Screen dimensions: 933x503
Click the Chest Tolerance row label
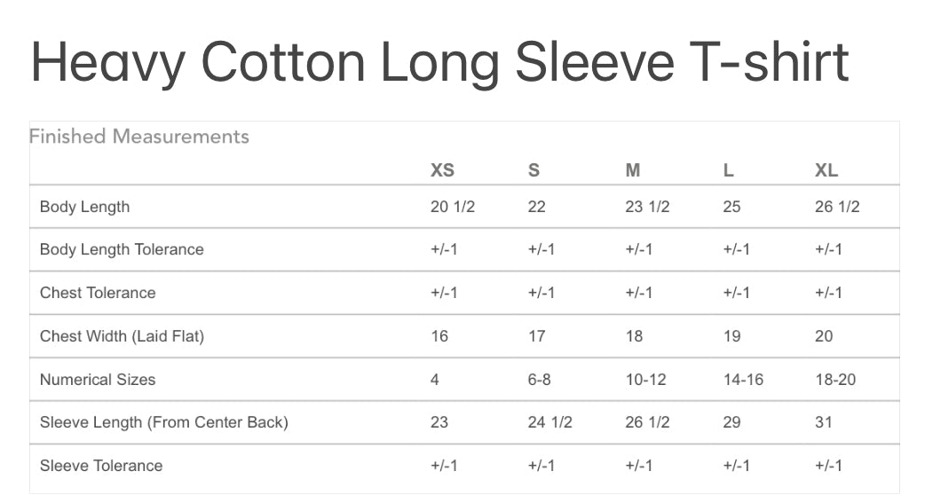click(x=98, y=293)
